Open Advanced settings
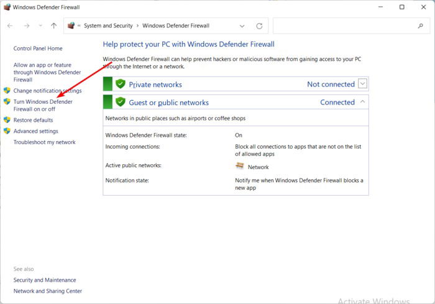The height and width of the screenshot is (304, 435). pos(36,131)
